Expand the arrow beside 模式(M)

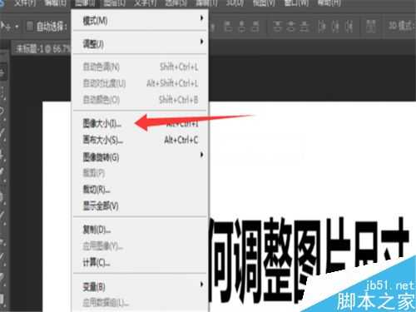click(201, 18)
